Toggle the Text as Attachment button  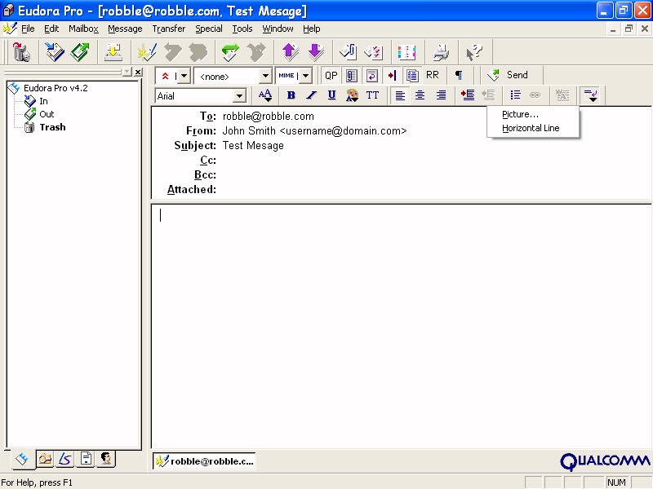click(x=352, y=75)
